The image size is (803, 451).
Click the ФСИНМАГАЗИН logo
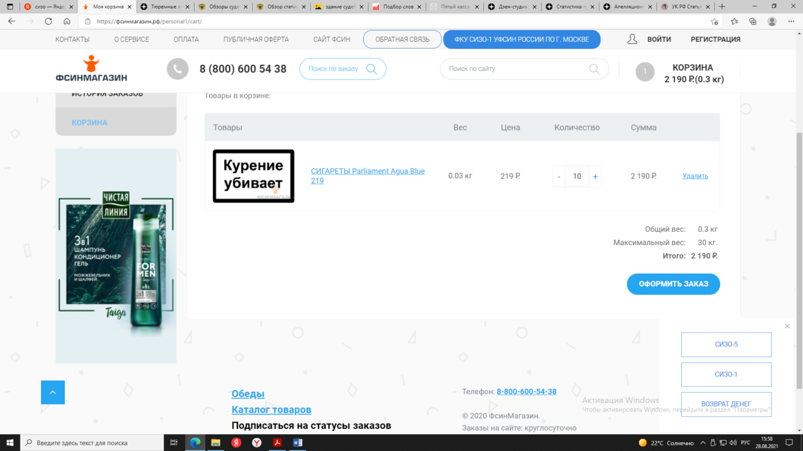click(91, 69)
